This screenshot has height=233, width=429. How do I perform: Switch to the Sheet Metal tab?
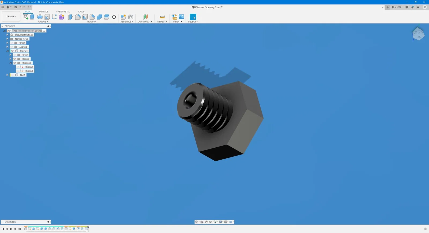(x=63, y=12)
